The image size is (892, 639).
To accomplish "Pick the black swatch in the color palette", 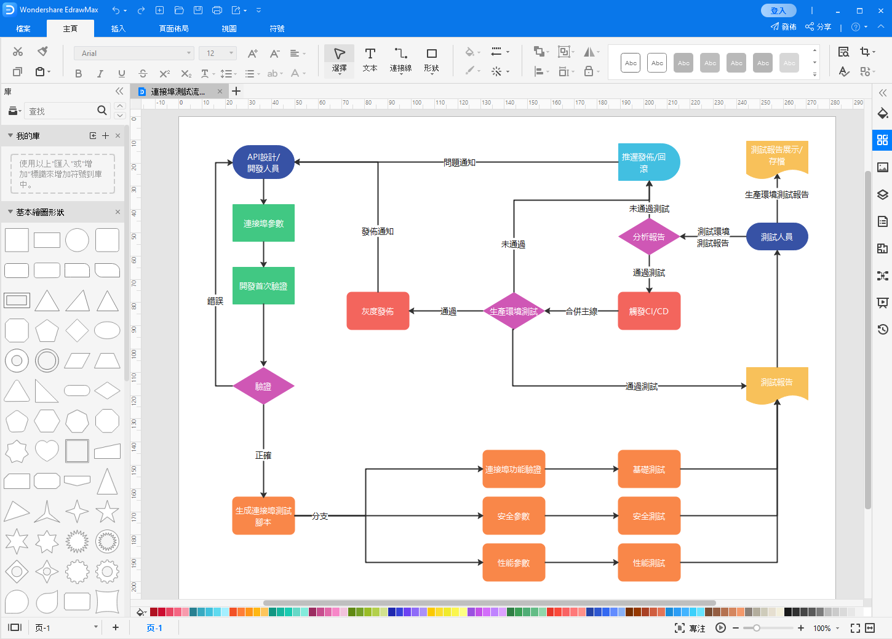I will tap(788, 612).
